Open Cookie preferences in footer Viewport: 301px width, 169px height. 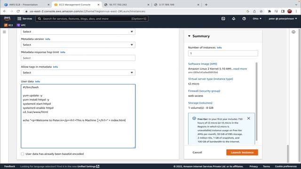coord(286,166)
